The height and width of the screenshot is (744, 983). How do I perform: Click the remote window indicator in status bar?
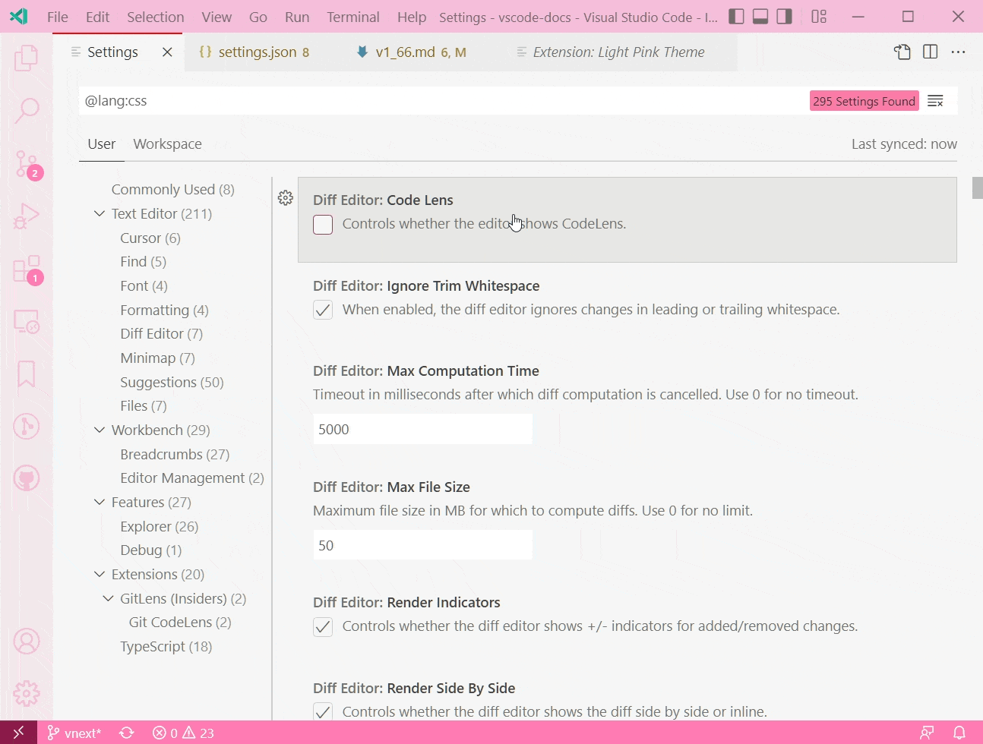click(18, 733)
